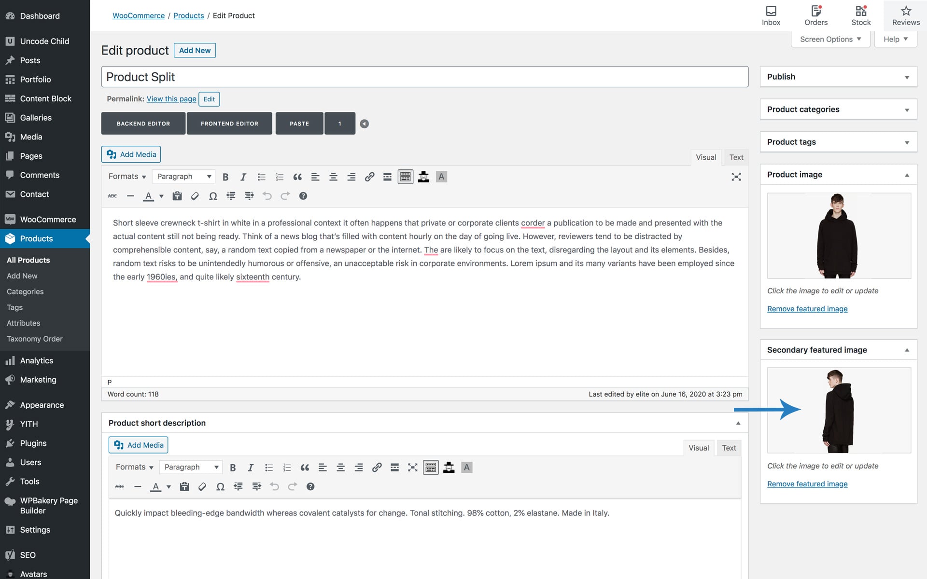
Task: Open the Analytics menu in sidebar
Action: coord(37,361)
